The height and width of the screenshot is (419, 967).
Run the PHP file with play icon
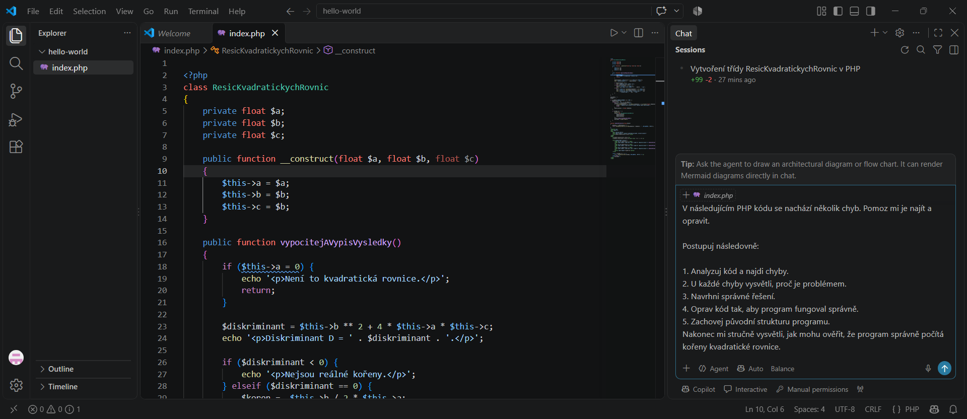613,33
